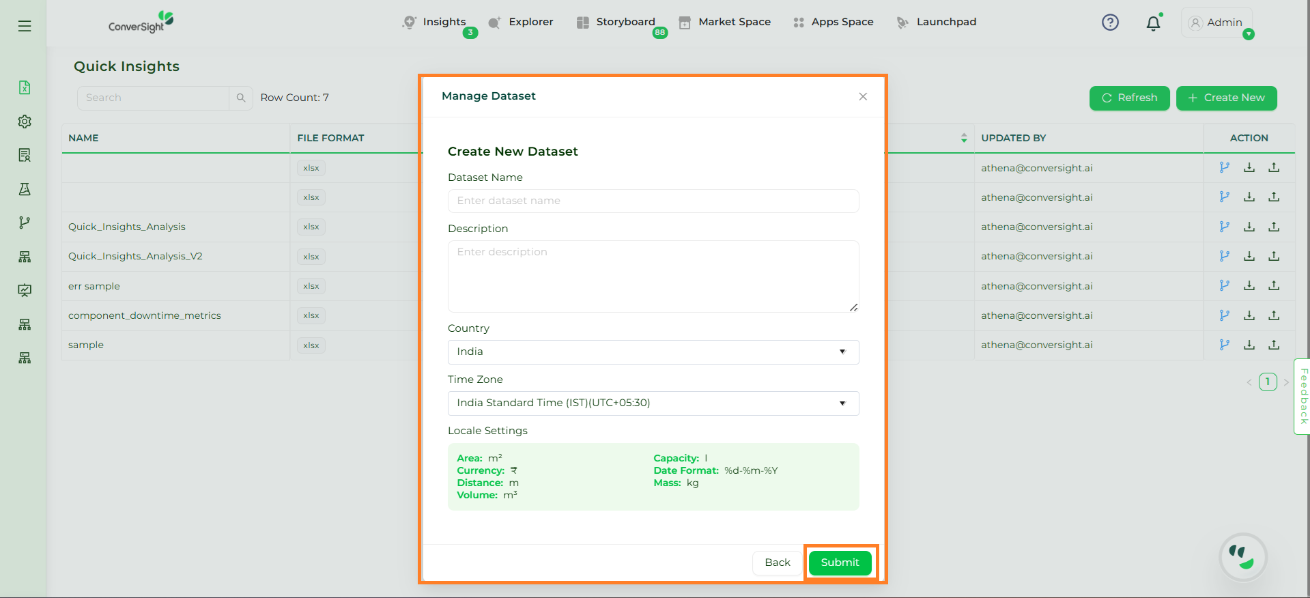The image size is (1310, 598).
Task: Close the Manage Dataset dialog
Action: [863, 96]
